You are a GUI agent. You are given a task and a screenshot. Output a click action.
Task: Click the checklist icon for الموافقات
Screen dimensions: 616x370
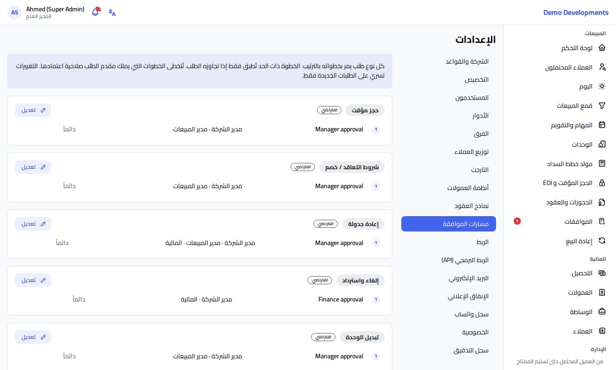(x=602, y=222)
